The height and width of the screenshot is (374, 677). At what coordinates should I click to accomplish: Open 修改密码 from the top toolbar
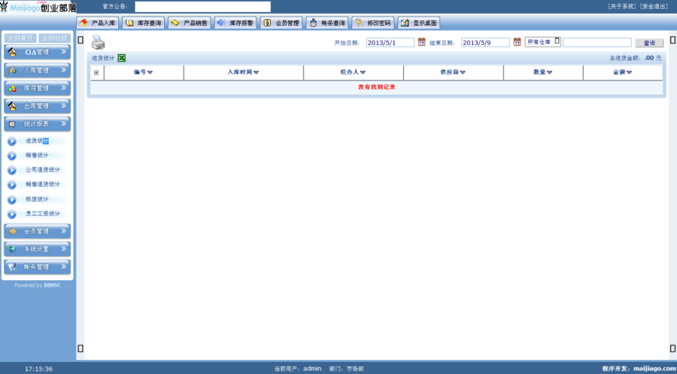(x=373, y=23)
